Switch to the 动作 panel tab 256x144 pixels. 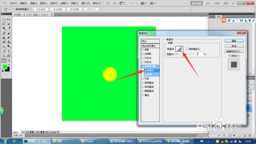tap(212, 17)
